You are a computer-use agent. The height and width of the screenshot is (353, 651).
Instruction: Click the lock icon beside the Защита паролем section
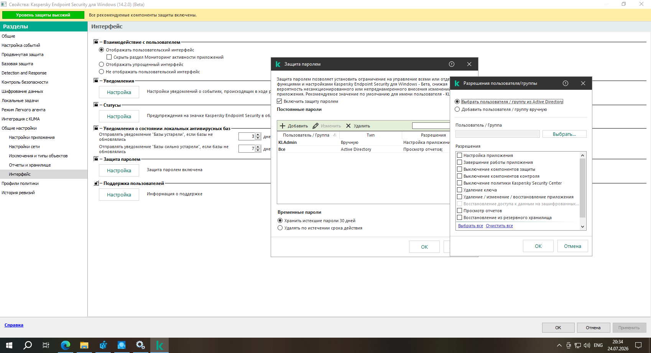pos(96,159)
